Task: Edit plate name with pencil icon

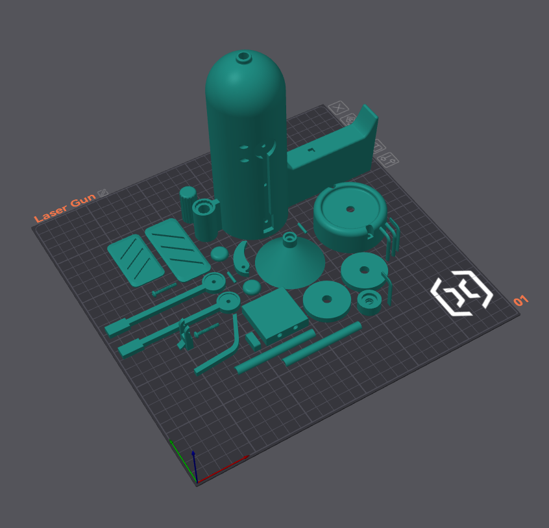Action: (x=103, y=192)
